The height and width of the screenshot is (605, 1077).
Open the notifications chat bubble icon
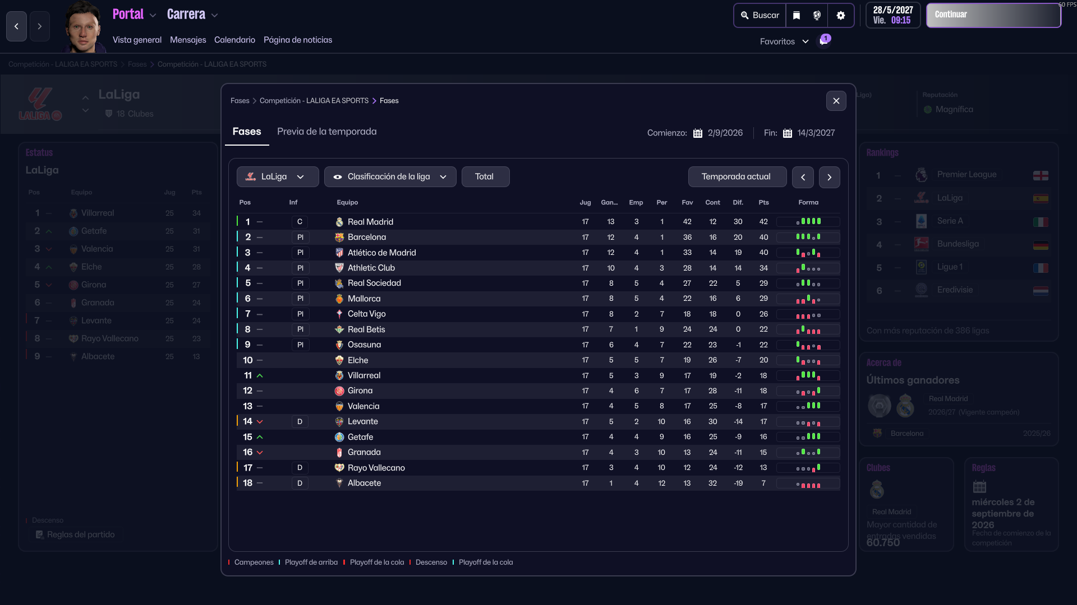(823, 41)
